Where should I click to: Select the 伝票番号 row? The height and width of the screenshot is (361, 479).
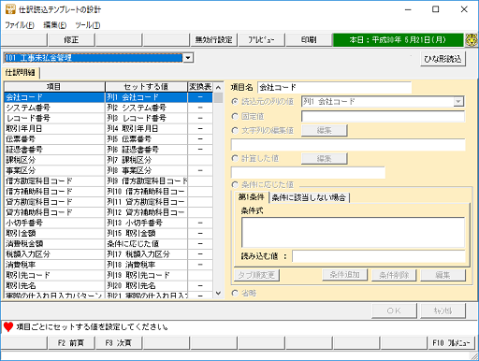pos(109,139)
